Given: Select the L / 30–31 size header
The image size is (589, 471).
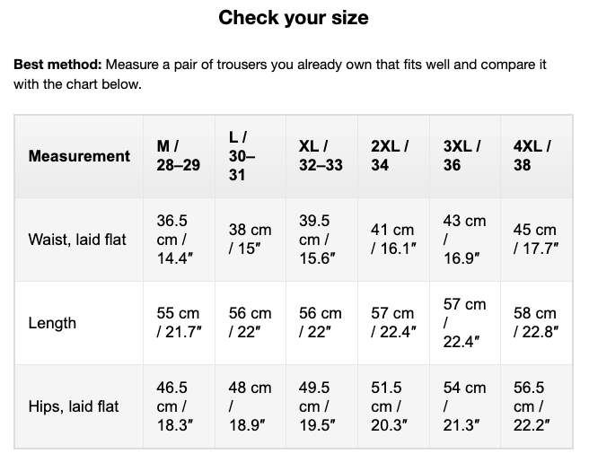Looking at the screenshot, I should [x=251, y=156].
